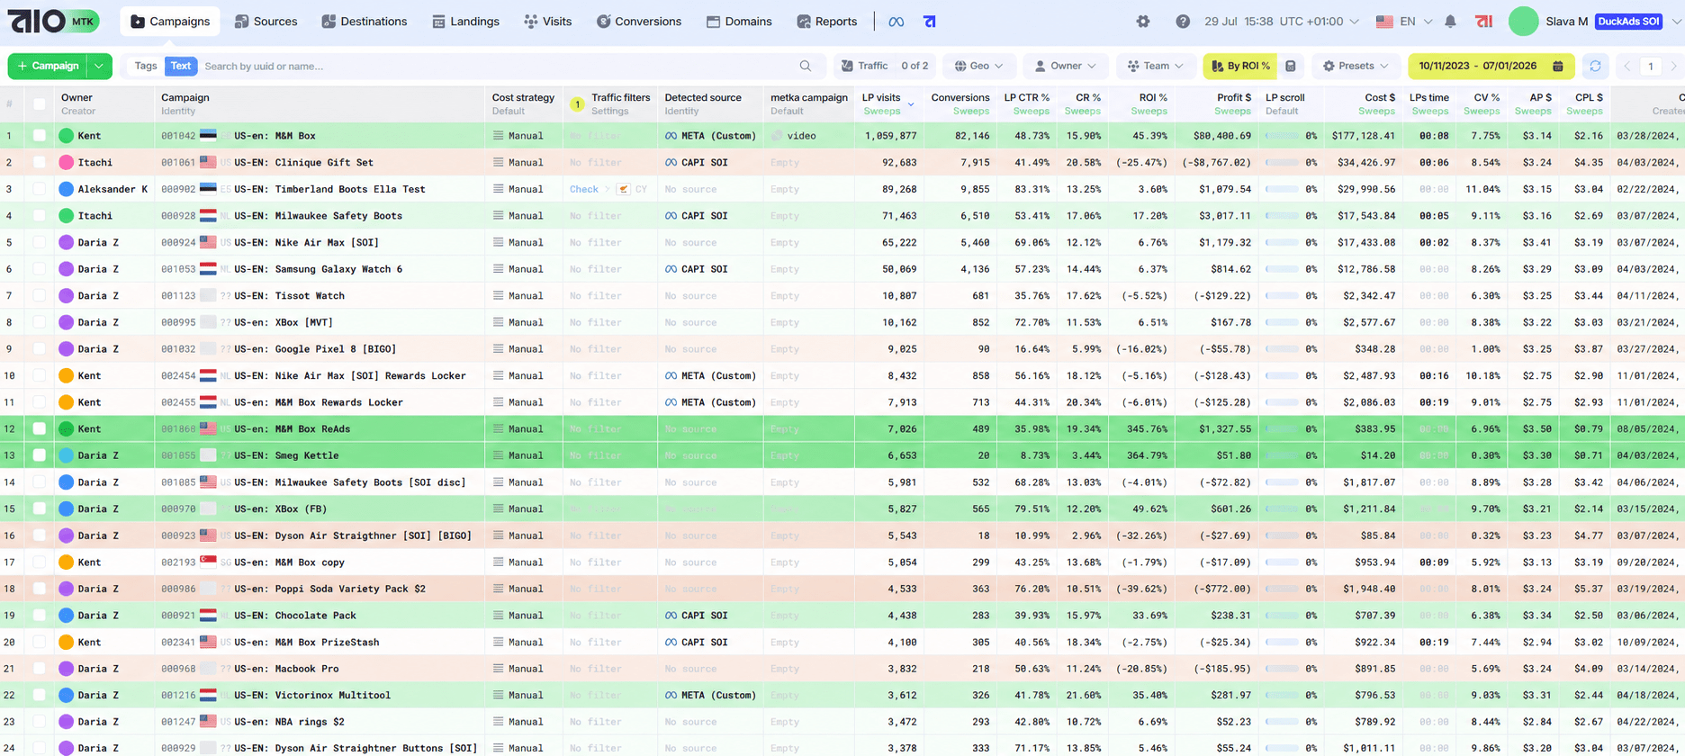
Task: Click the save icon beside By ROI %
Action: pos(1290,66)
